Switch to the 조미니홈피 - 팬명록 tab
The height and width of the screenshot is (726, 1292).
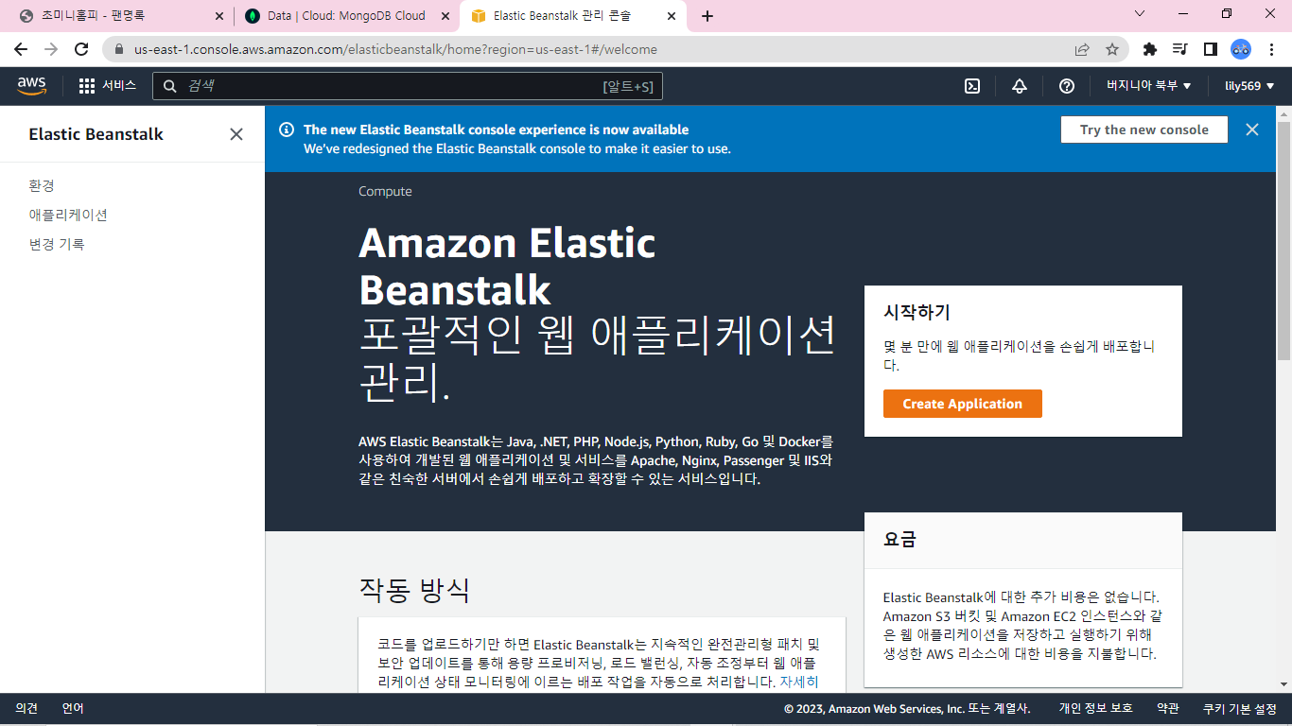tap(121, 16)
